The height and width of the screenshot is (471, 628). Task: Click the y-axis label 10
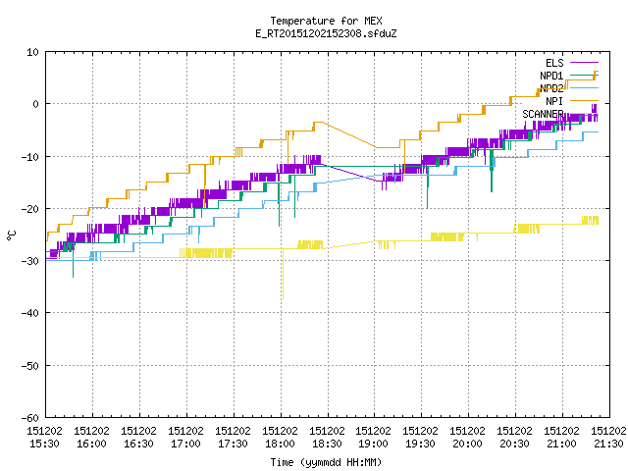coord(32,52)
